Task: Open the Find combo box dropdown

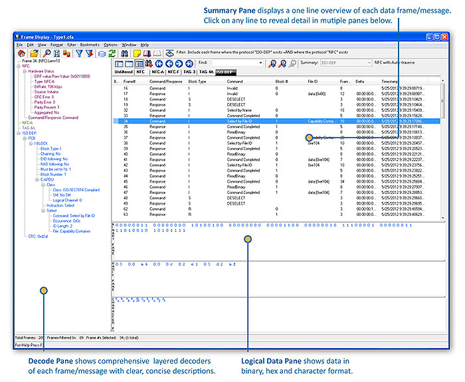Action: coord(262,63)
